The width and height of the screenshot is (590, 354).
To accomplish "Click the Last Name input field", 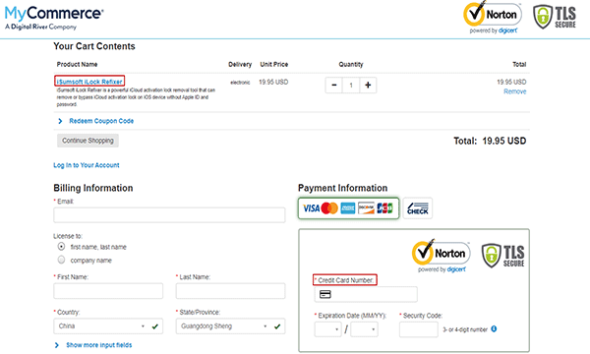I will (x=230, y=291).
